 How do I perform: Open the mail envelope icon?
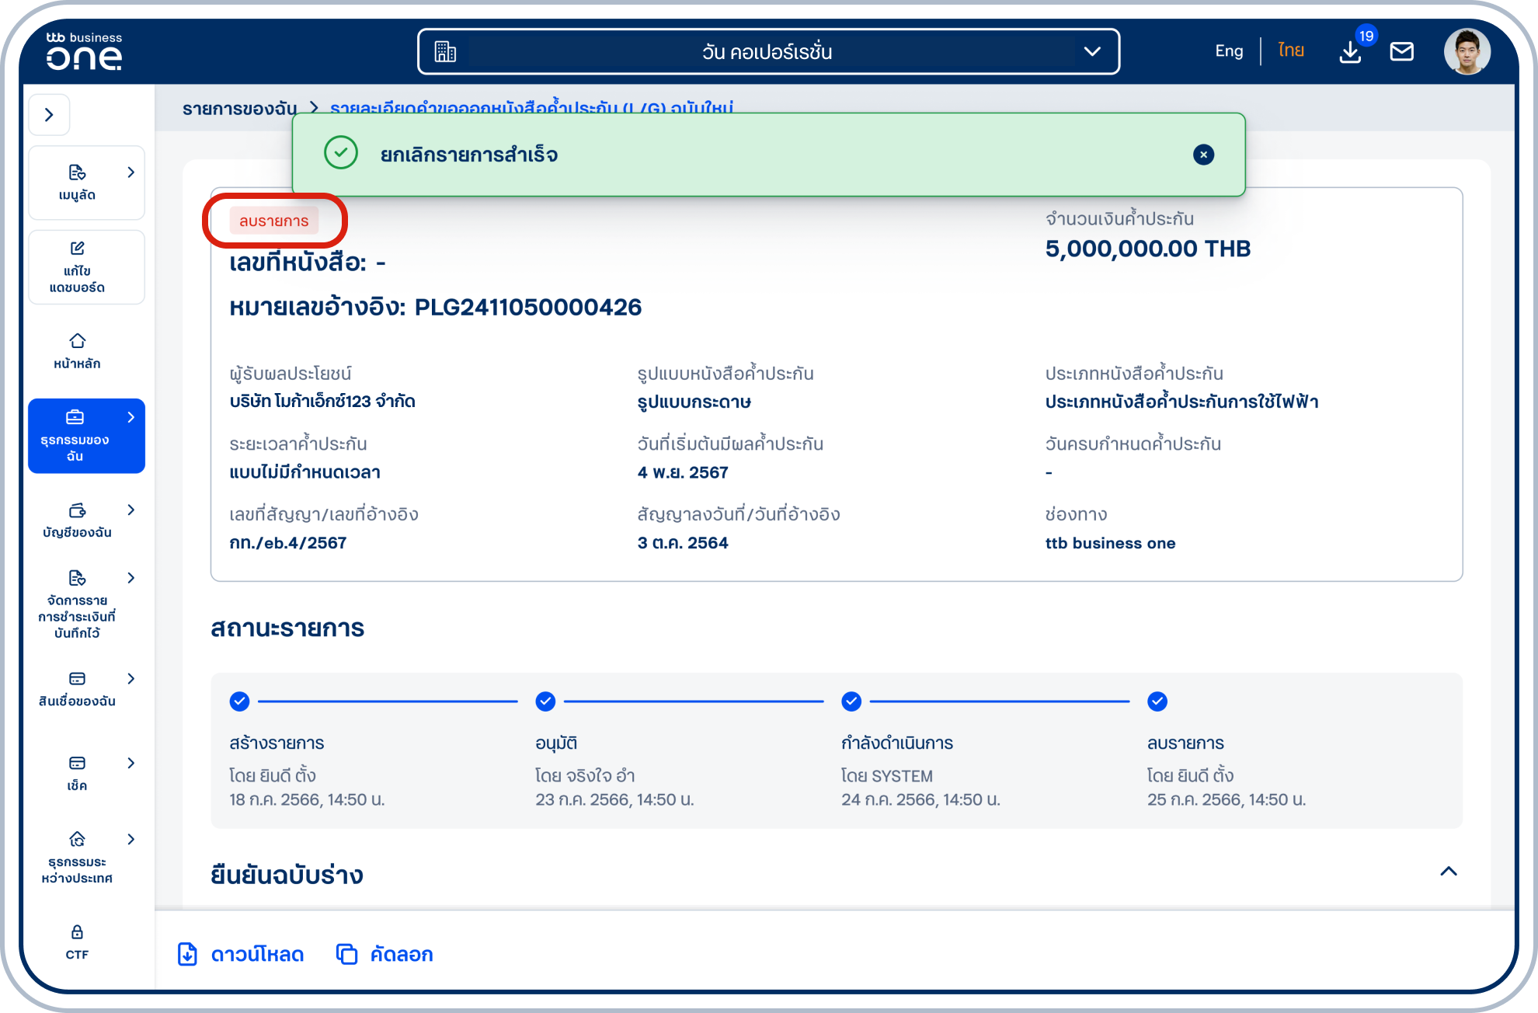tap(1401, 51)
